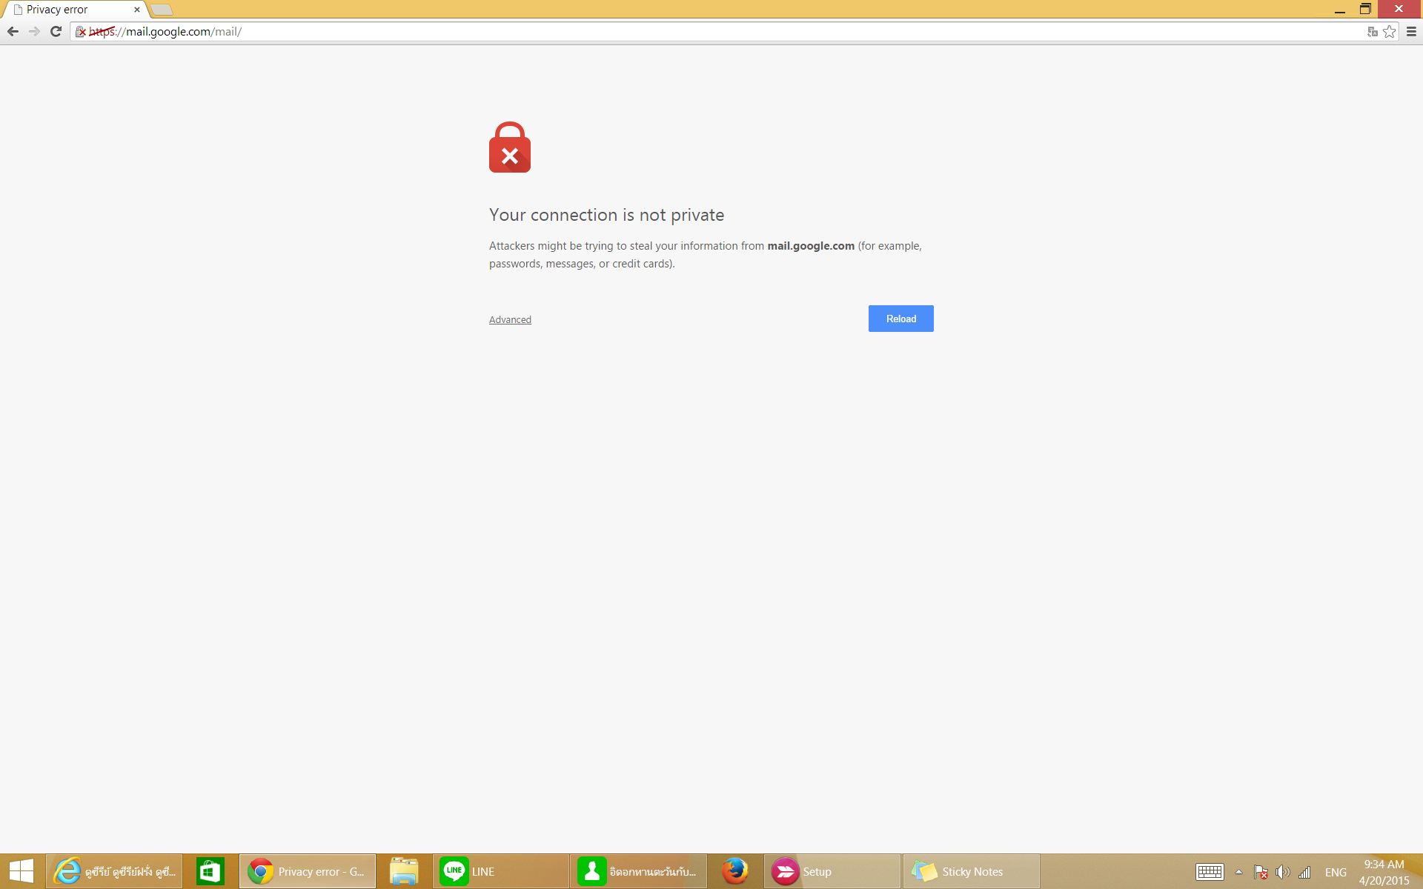Expand the Advanced details link

[x=510, y=320]
